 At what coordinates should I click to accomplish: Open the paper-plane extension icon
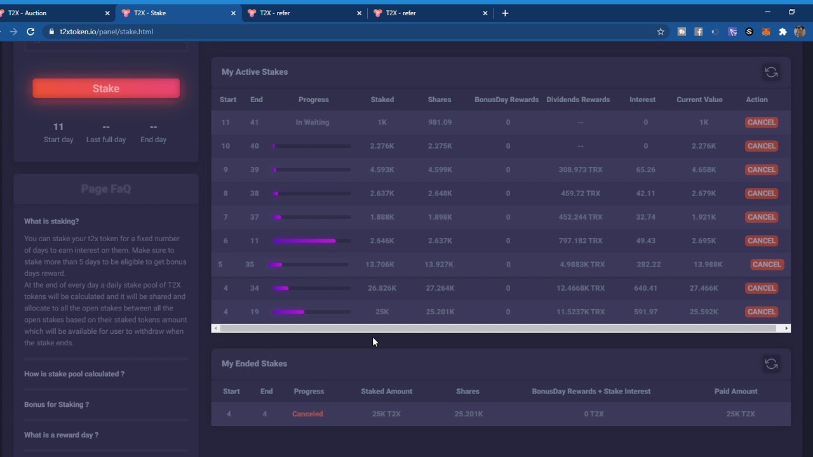coord(732,32)
